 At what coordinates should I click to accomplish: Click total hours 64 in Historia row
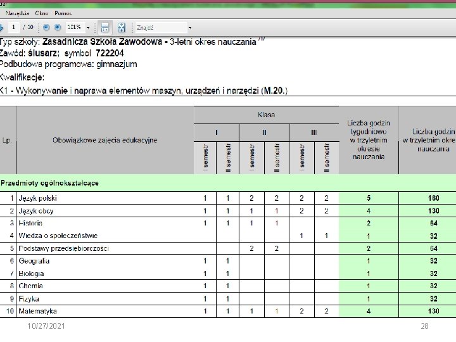point(433,223)
